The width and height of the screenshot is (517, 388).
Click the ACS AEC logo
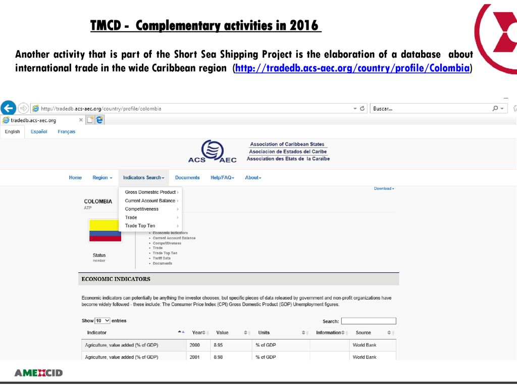(x=213, y=152)
